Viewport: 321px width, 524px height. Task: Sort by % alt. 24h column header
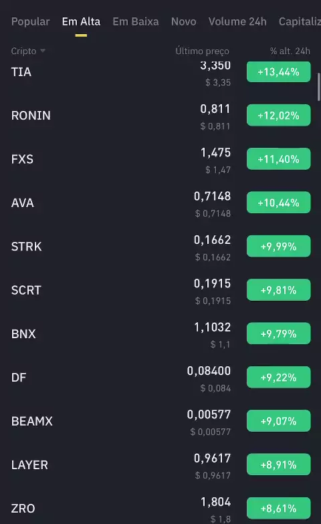pos(290,51)
